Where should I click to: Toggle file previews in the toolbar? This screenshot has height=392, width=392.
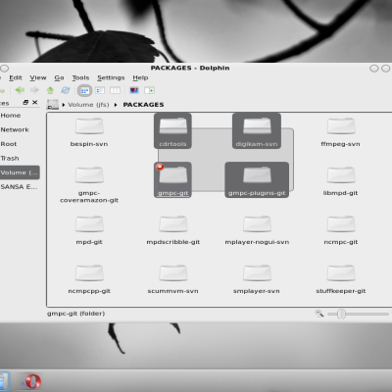(x=134, y=90)
